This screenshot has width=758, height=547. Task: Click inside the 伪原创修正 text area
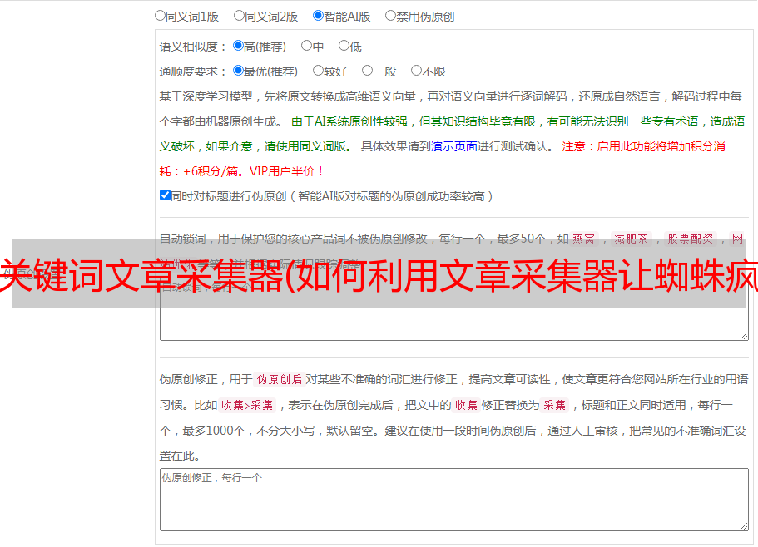(454, 500)
